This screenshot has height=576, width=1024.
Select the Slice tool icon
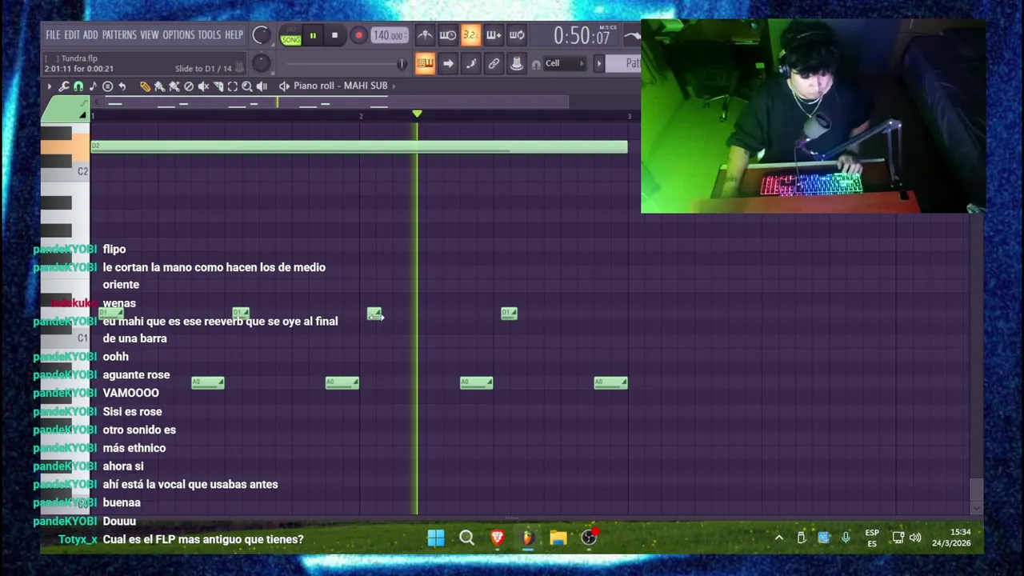coord(218,86)
